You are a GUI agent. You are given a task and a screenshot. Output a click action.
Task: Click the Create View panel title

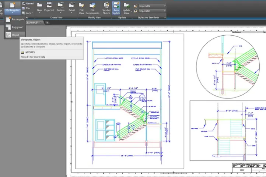56,17
